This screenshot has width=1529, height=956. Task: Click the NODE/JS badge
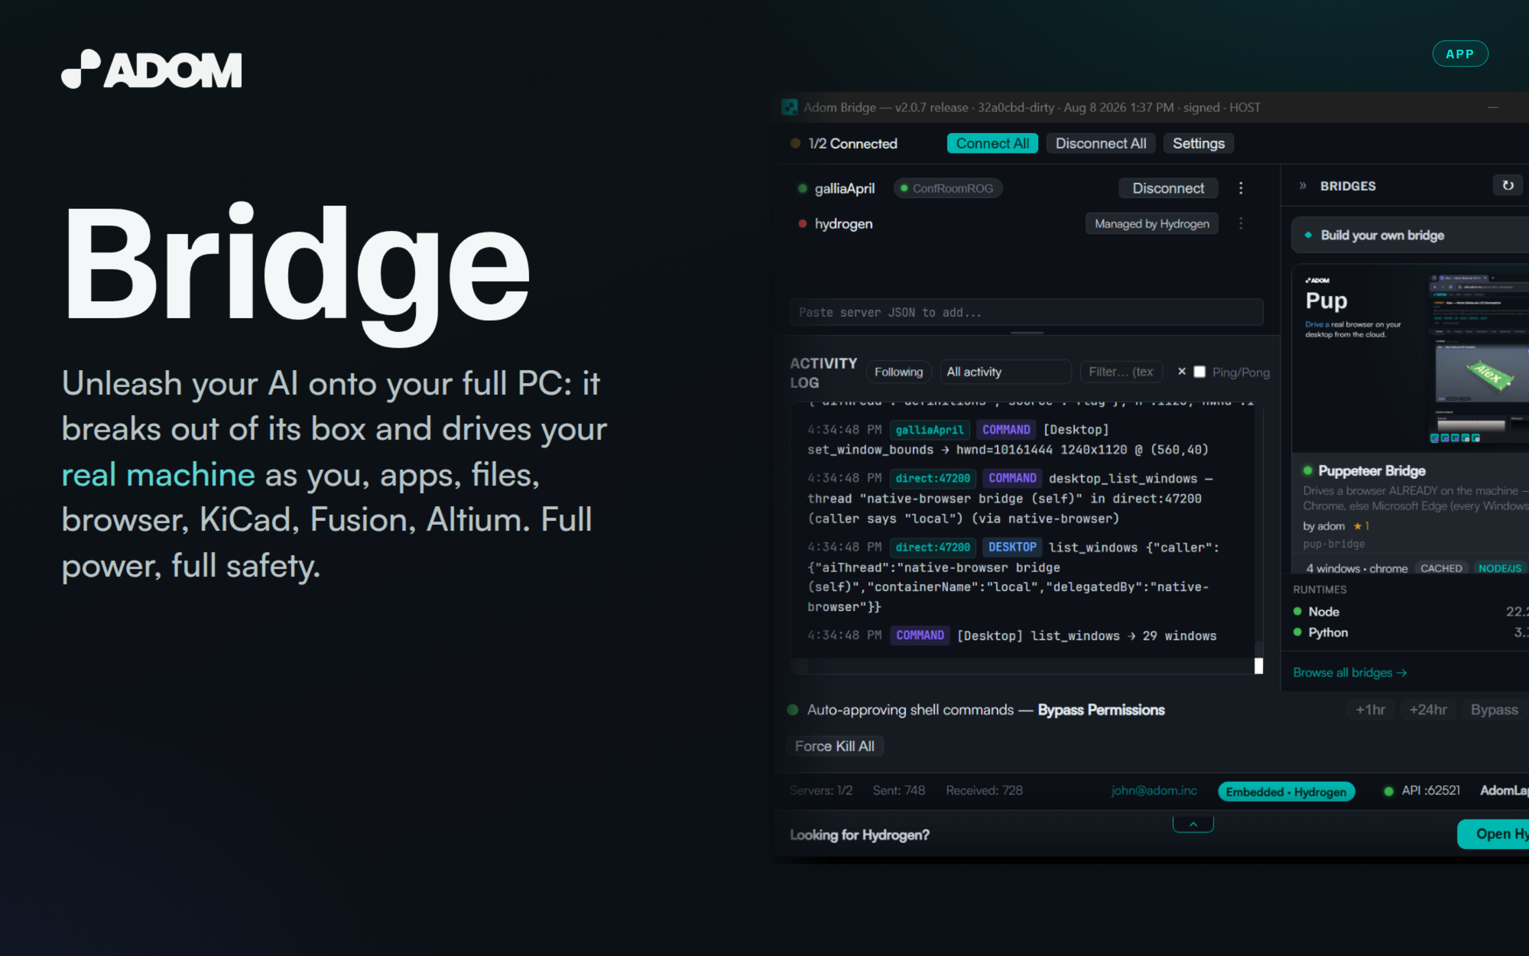tap(1499, 568)
